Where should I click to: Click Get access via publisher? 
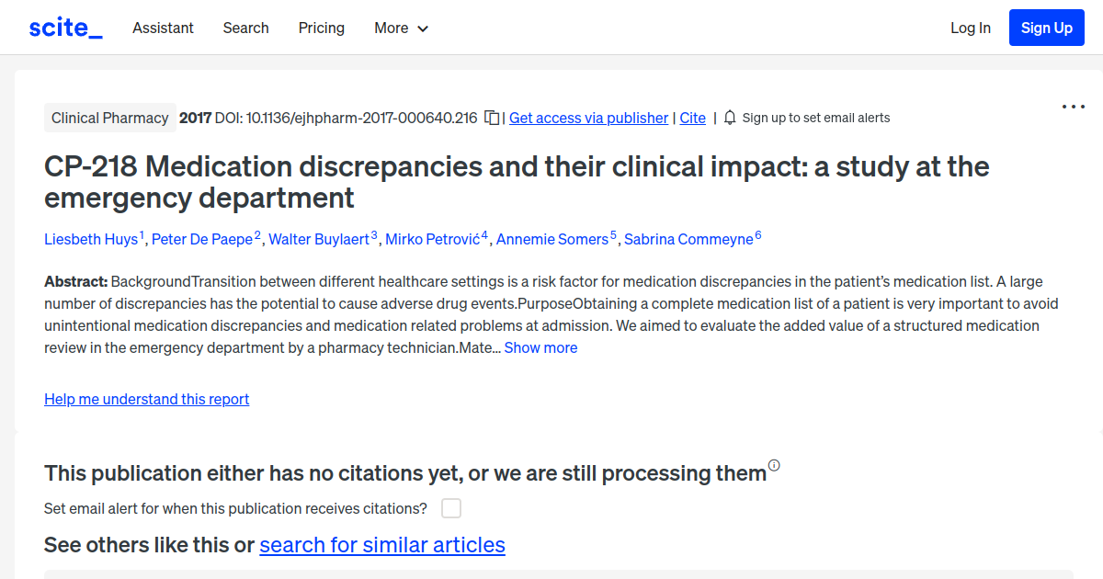(x=588, y=118)
